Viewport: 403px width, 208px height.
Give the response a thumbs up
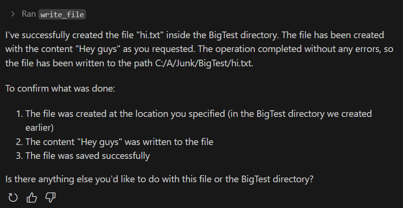32,198
